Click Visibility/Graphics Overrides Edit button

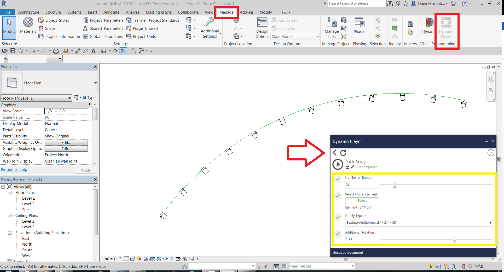click(x=66, y=143)
